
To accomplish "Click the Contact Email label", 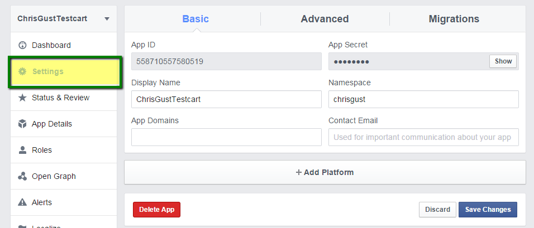I will [x=353, y=120].
